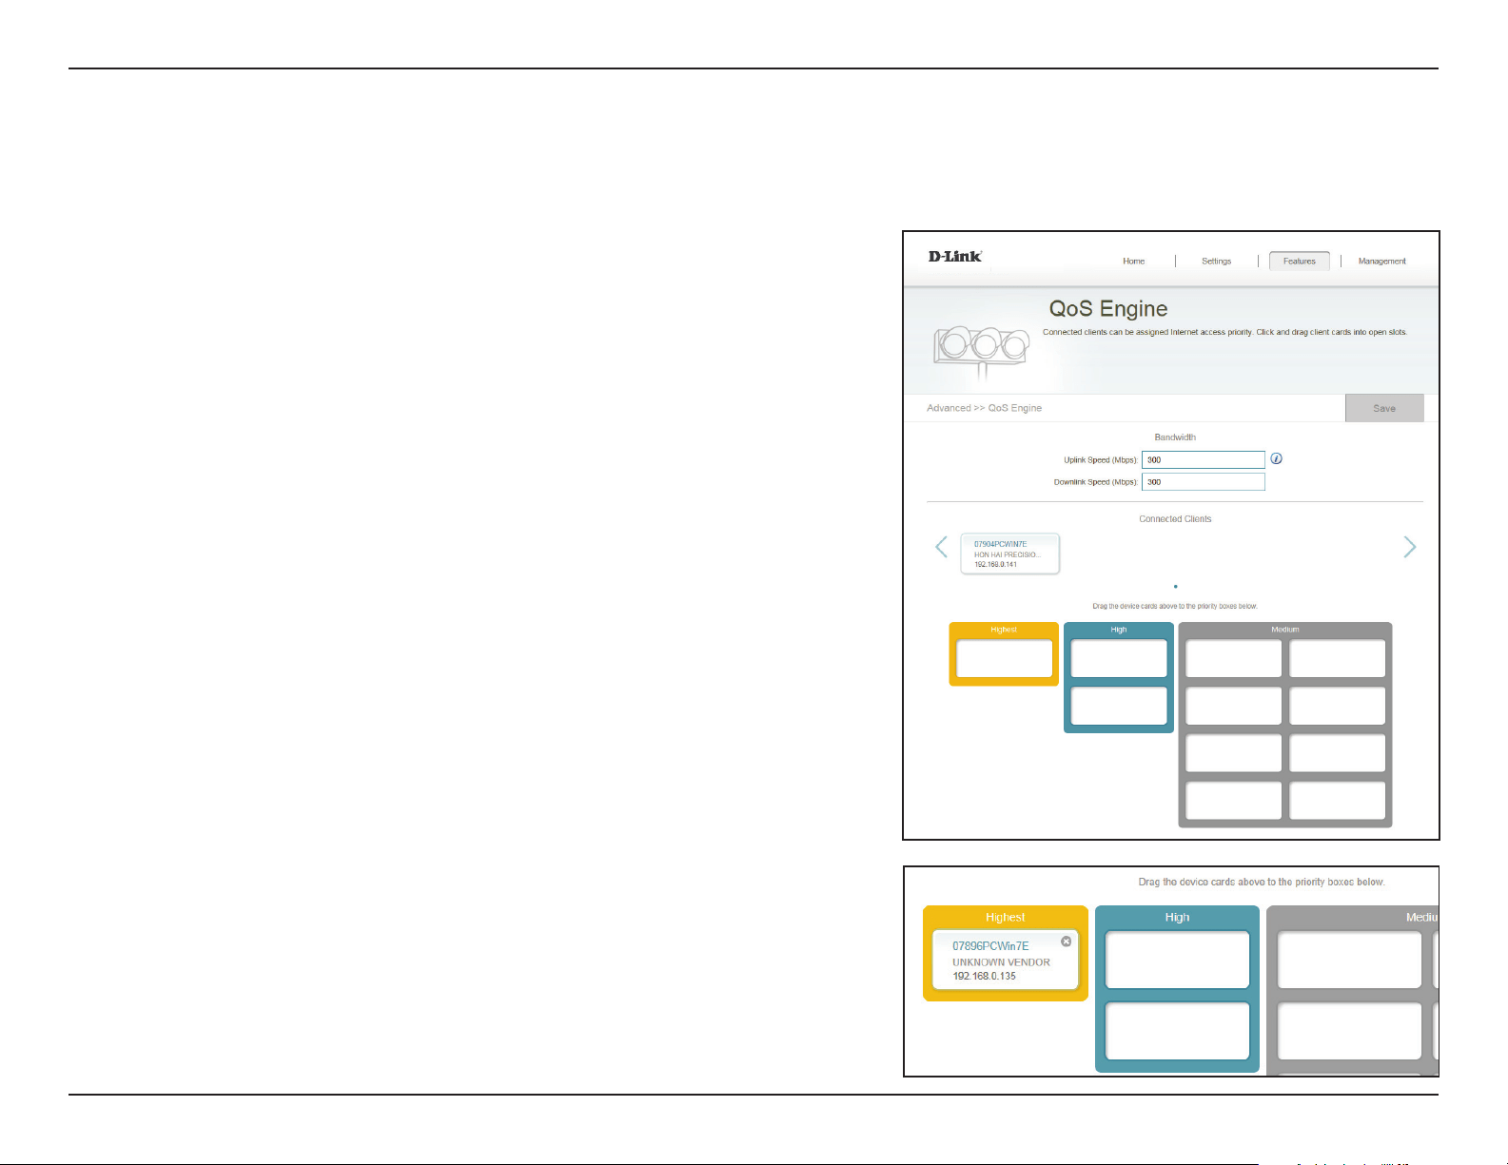Click the QoS Engine page heading
This screenshot has height=1165, width=1508.
tap(1107, 309)
